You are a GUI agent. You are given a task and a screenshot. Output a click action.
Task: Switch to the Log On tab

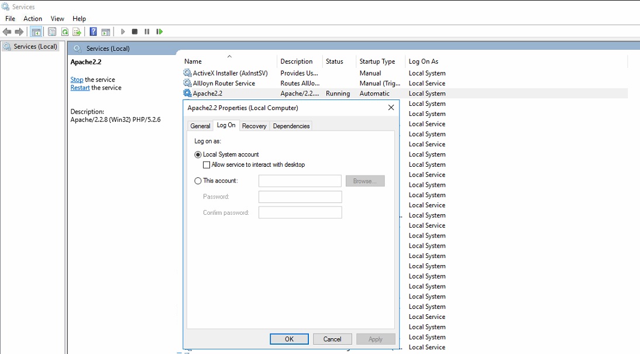point(226,125)
